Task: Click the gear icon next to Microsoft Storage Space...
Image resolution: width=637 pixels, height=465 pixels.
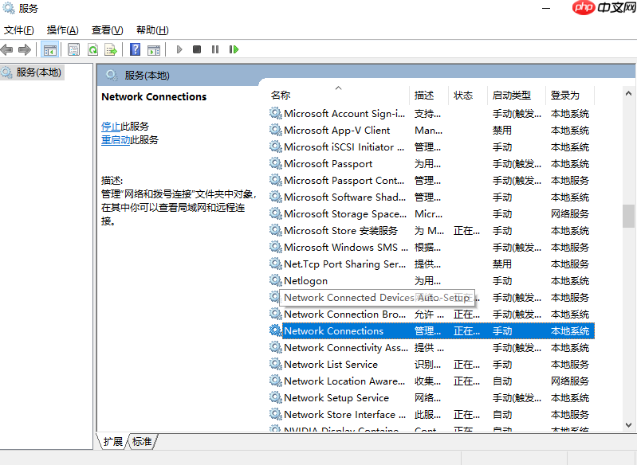Action: 275,213
